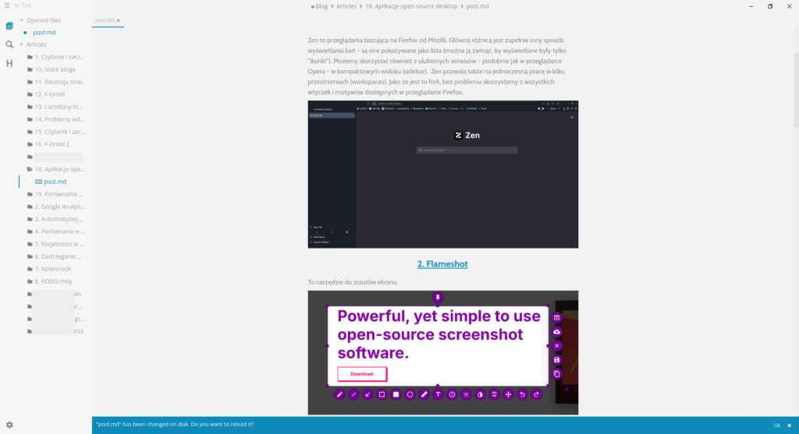The width and height of the screenshot is (799, 434).
Task: Open folder 1. Czytanie i zarz...
Action: (59, 57)
